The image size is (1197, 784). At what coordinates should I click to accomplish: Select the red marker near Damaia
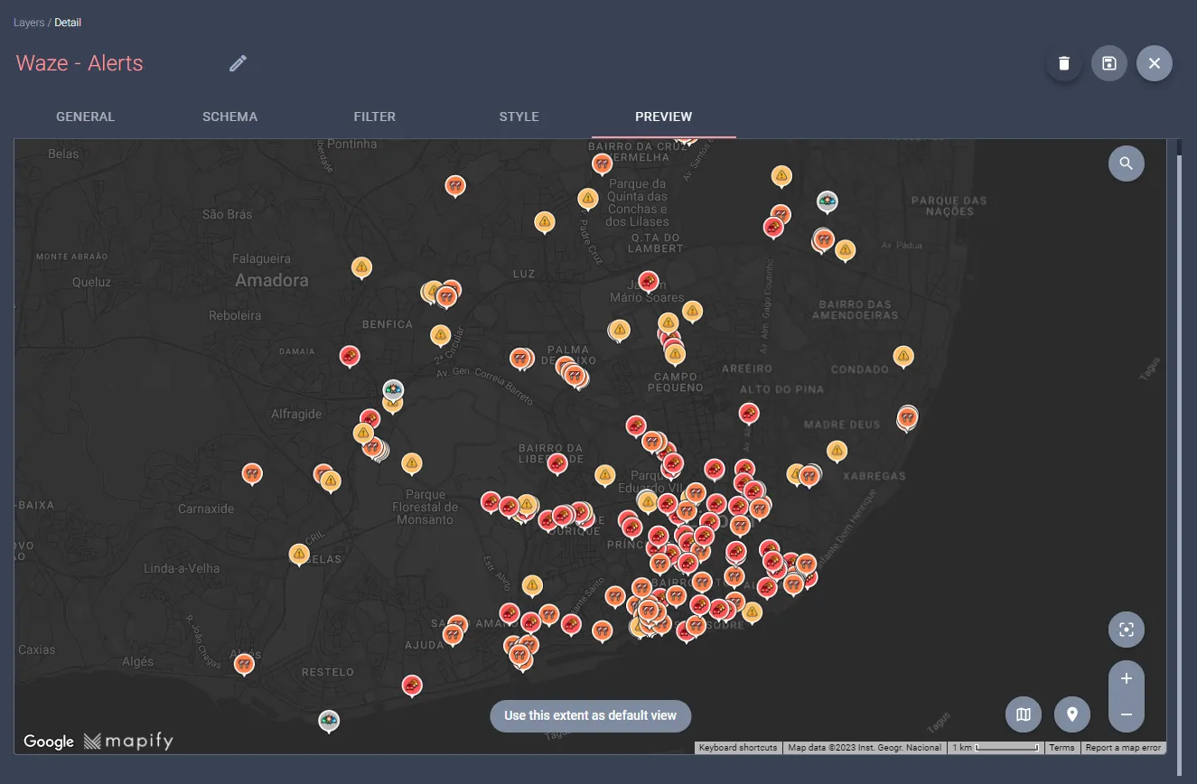350,356
